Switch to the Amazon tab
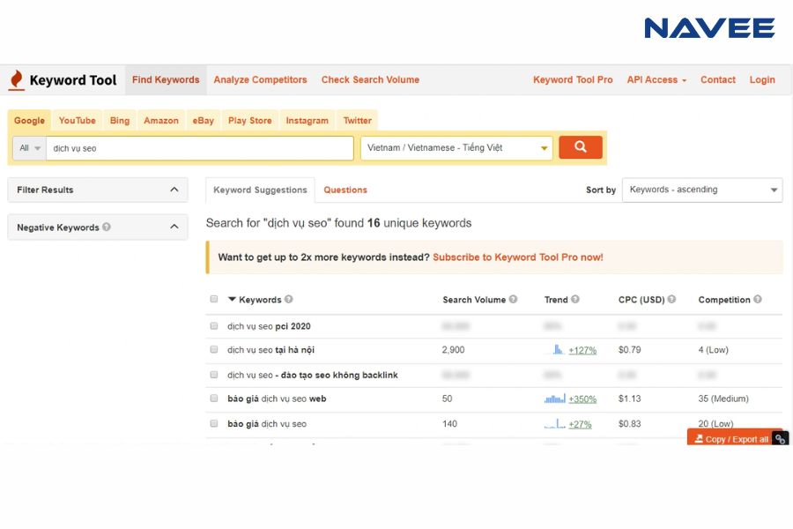Viewport: 793px width, 529px height. [161, 121]
